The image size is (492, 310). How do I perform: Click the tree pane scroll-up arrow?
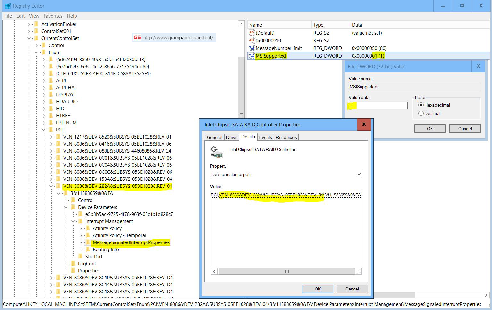coord(241,24)
